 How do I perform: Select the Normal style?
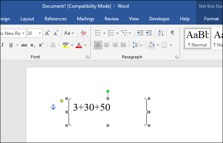pyautogui.click(x=197, y=38)
